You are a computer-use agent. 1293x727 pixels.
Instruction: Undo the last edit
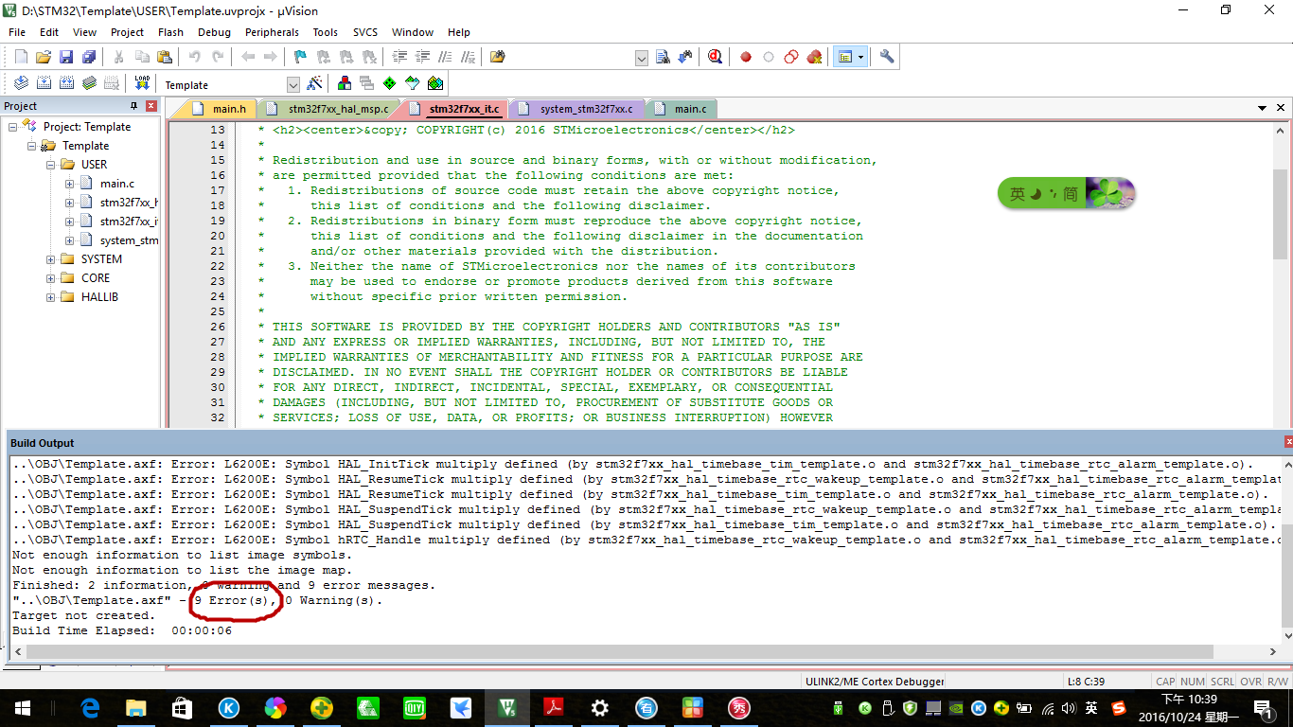pyautogui.click(x=195, y=57)
